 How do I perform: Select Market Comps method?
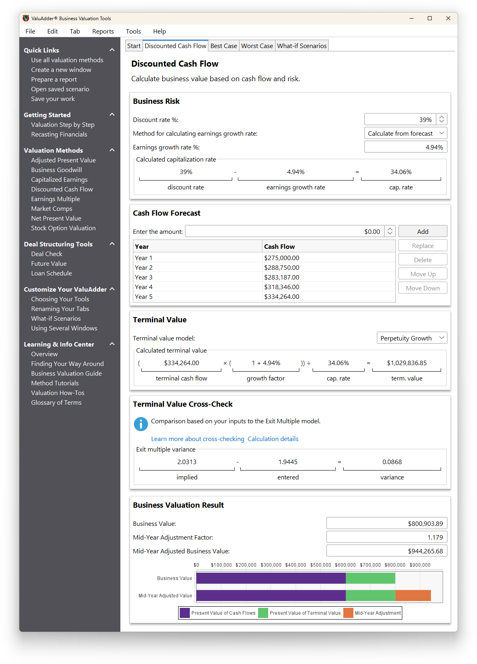(x=52, y=208)
